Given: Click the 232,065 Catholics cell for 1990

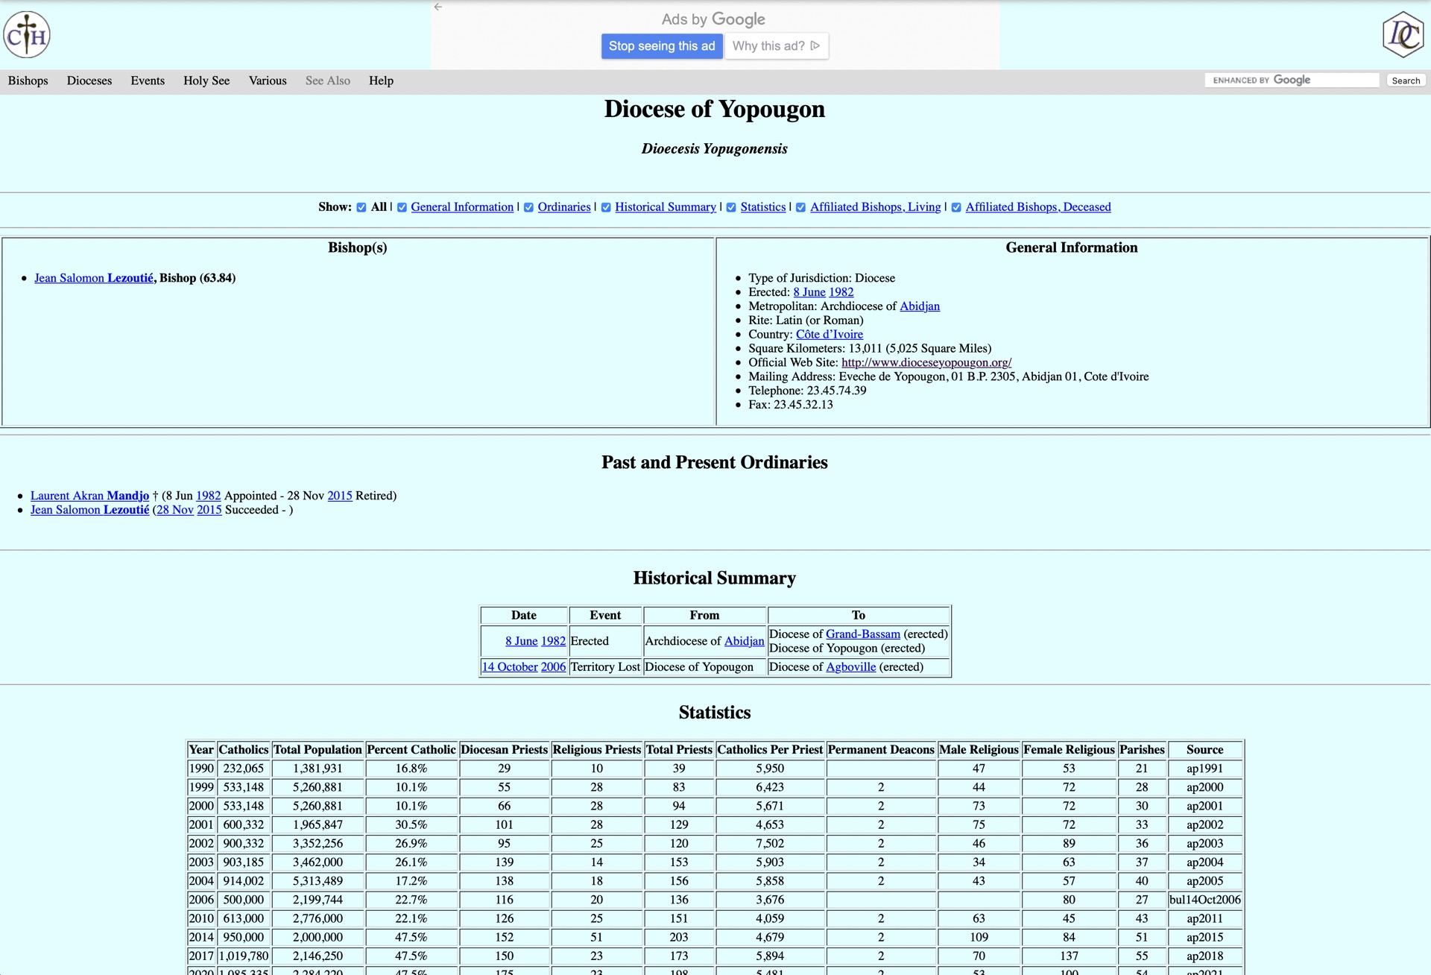Looking at the screenshot, I should (x=244, y=769).
